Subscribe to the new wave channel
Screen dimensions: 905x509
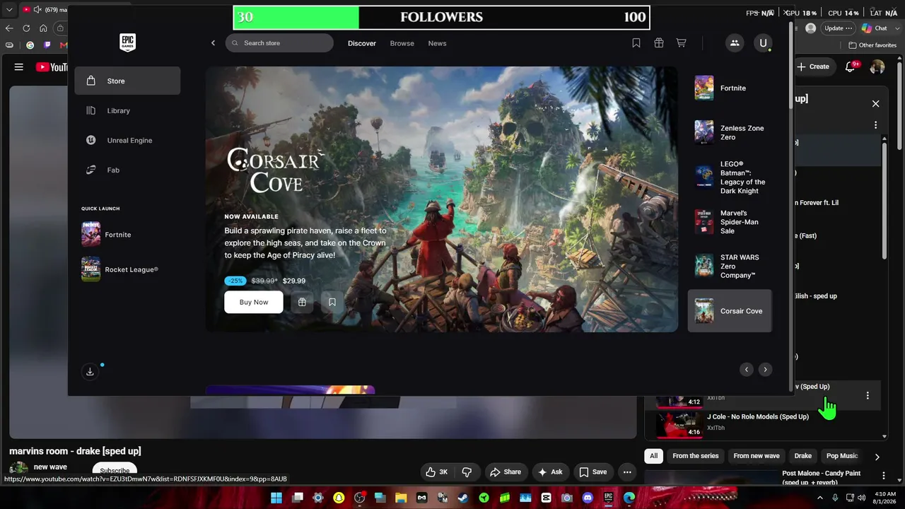(x=115, y=471)
